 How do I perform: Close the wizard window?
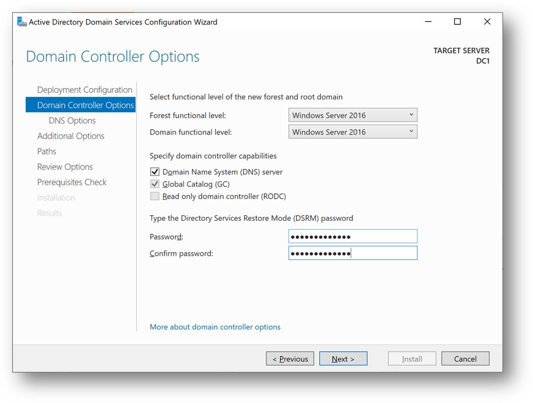[487, 22]
